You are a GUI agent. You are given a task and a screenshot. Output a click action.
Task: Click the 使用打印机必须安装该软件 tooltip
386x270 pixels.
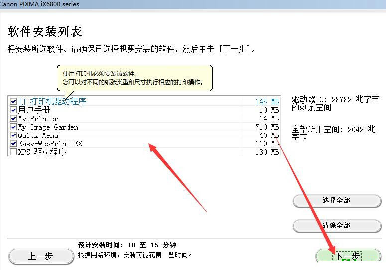[134, 78]
